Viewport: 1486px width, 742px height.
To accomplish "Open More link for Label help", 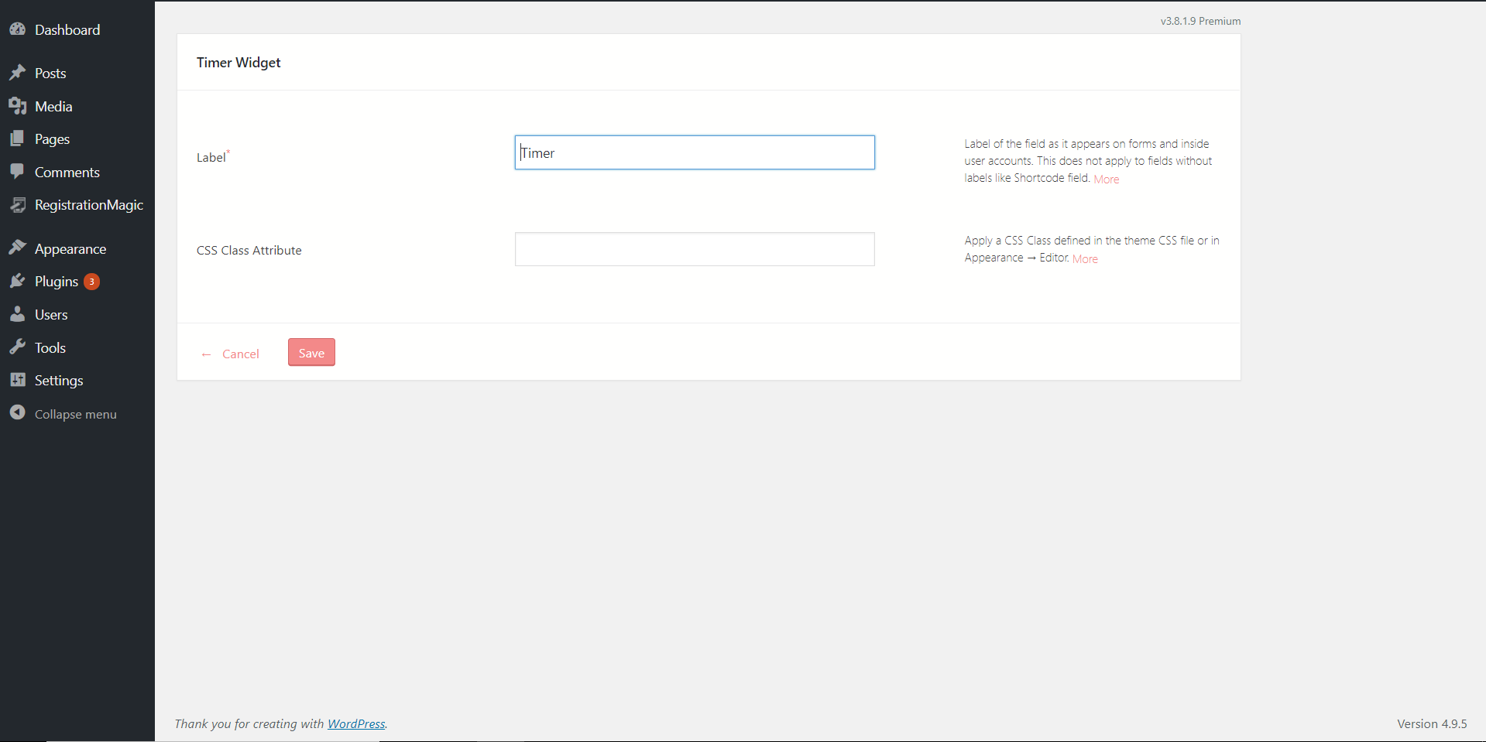I will coord(1106,180).
